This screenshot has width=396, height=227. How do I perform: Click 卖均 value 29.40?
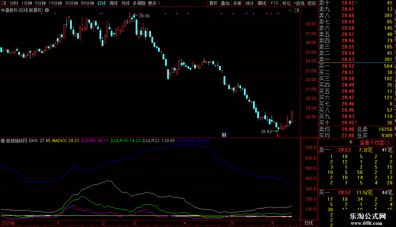[x=348, y=129]
